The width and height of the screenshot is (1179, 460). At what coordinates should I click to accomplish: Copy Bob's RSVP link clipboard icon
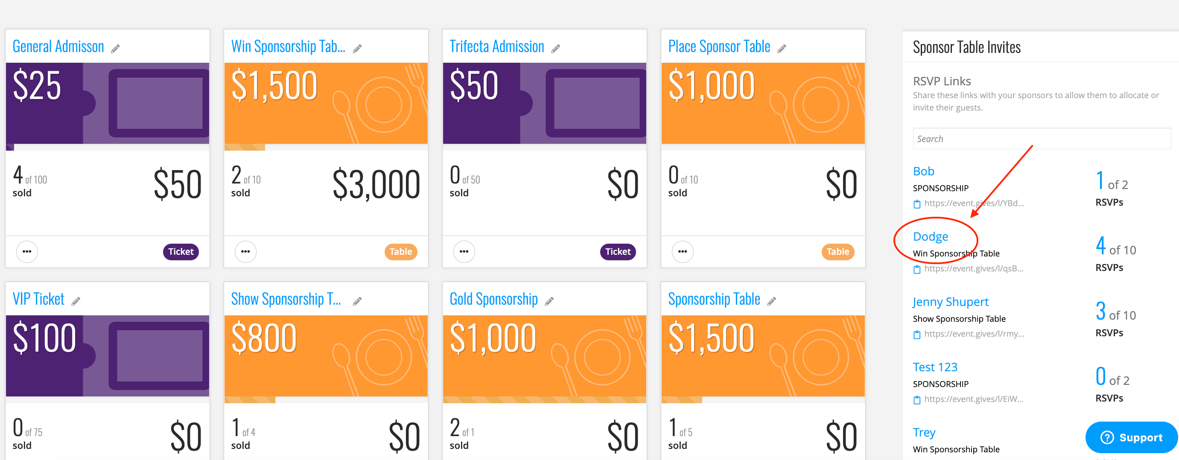[917, 204]
